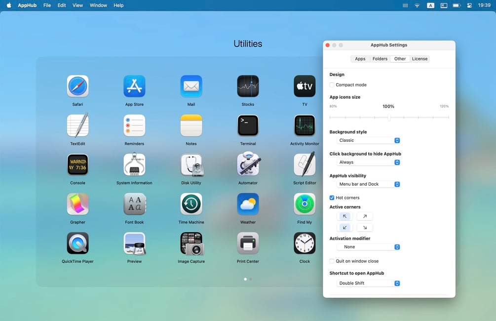
Task: Open the Window menu
Action: 98,5
